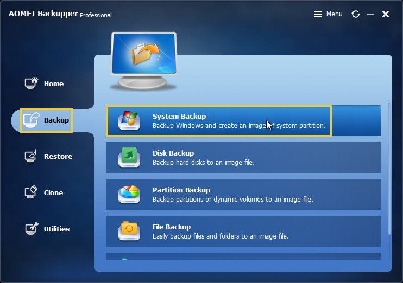Switch to the Backup section
403x283 pixels.
point(56,120)
